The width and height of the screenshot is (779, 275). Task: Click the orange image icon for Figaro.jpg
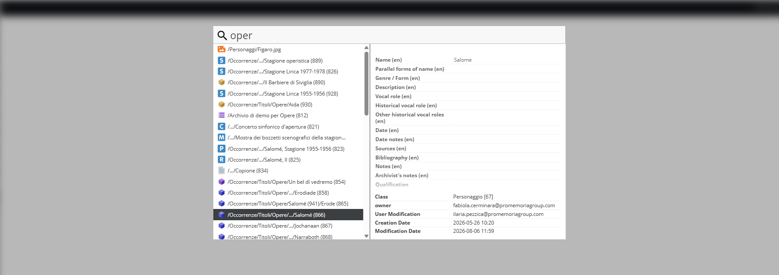pyautogui.click(x=222, y=49)
